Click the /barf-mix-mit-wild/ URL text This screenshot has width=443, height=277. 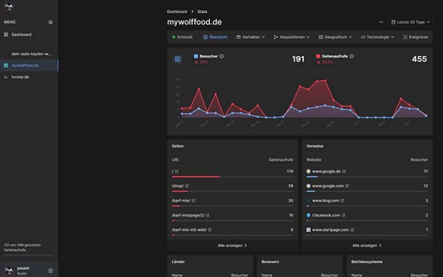pyautogui.click(x=189, y=230)
